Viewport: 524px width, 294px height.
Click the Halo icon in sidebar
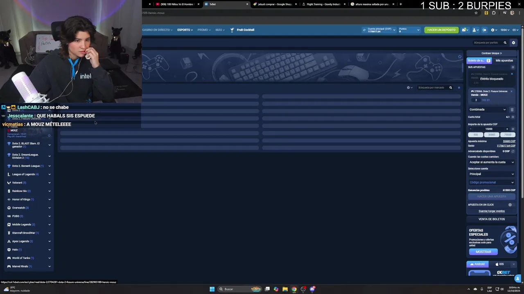coord(9,249)
